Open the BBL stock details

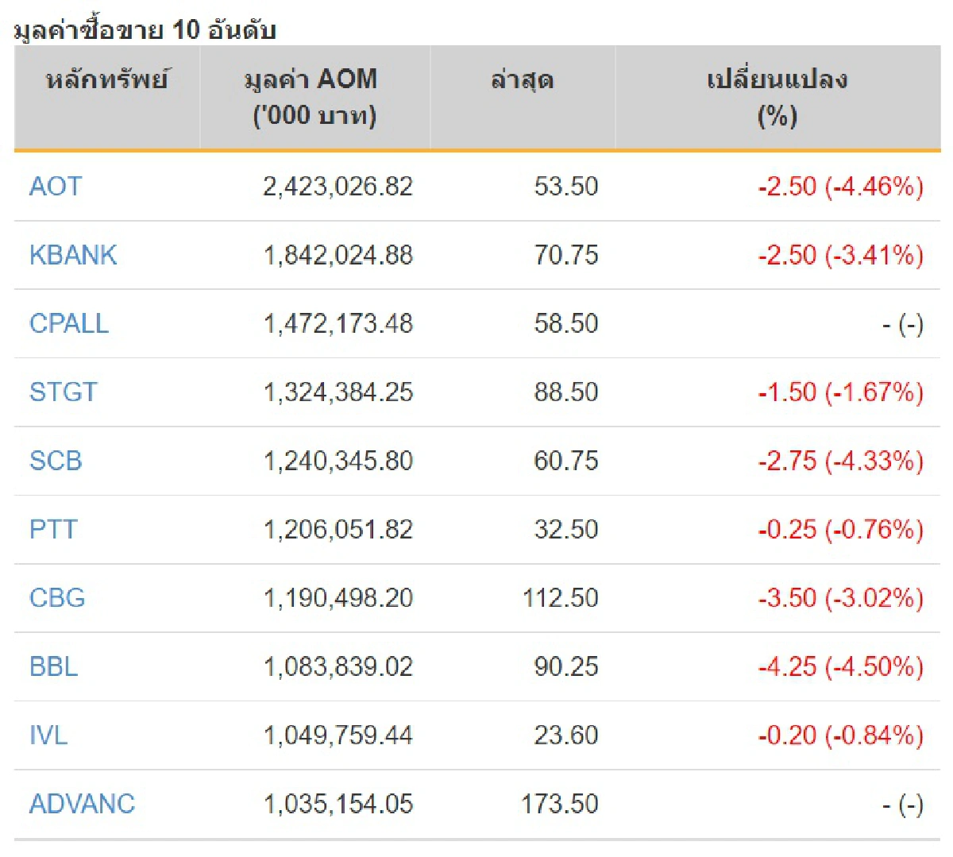point(53,667)
